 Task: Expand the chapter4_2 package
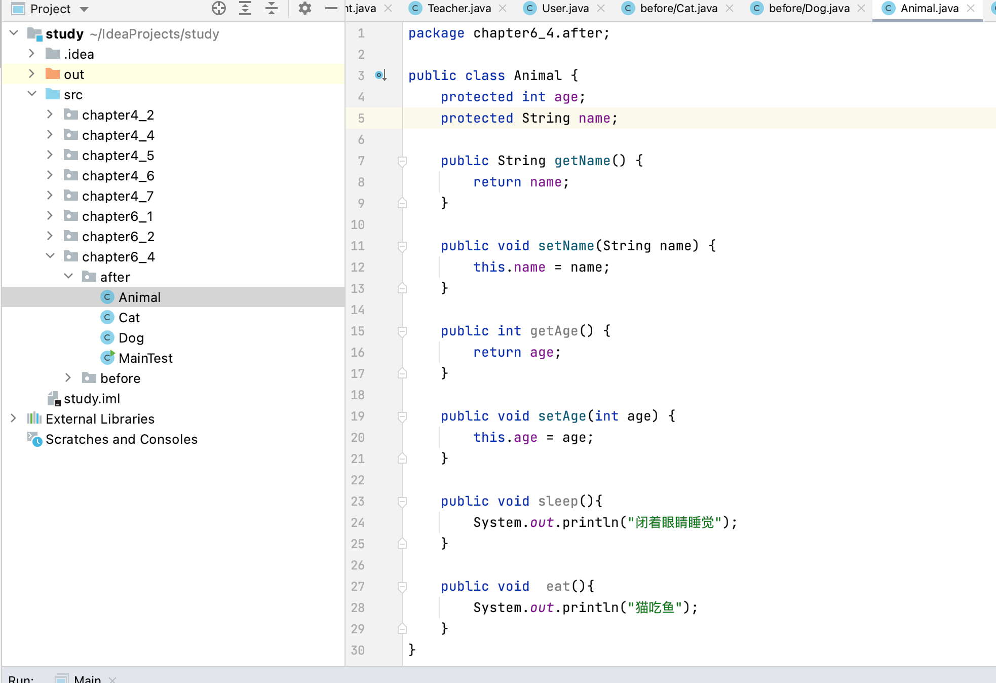coord(50,115)
